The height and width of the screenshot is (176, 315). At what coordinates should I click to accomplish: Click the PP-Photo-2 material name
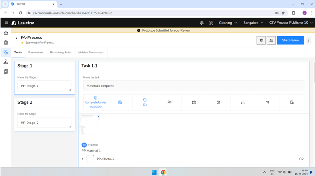(105, 159)
